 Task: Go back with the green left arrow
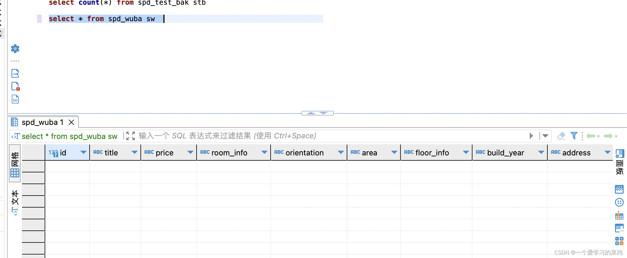[591, 136]
